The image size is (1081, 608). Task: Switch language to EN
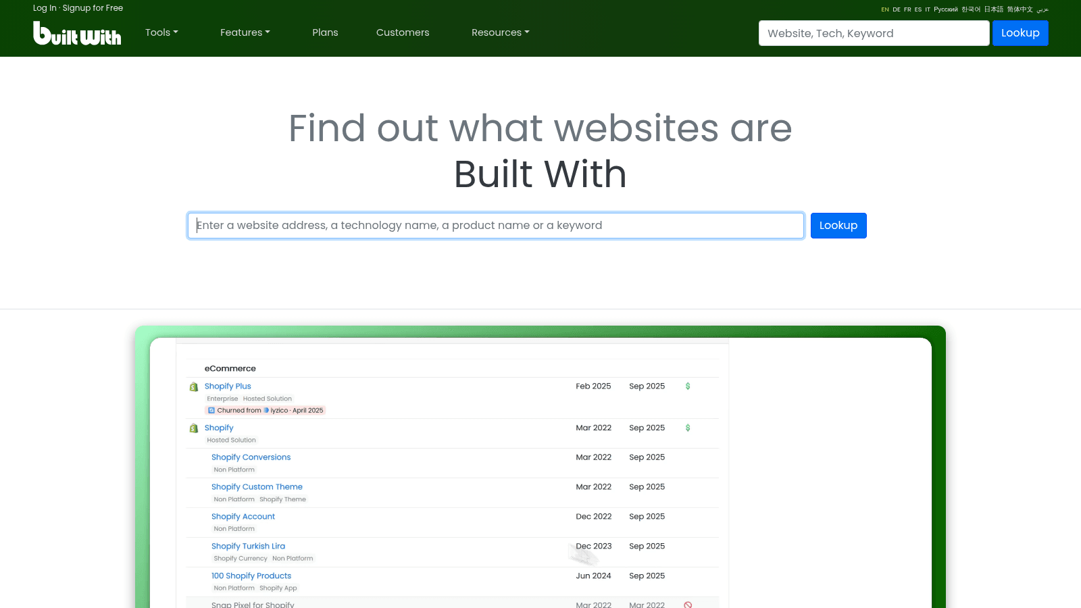point(885,9)
